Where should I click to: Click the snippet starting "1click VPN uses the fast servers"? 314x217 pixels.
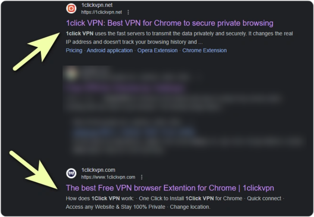(179, 38)
